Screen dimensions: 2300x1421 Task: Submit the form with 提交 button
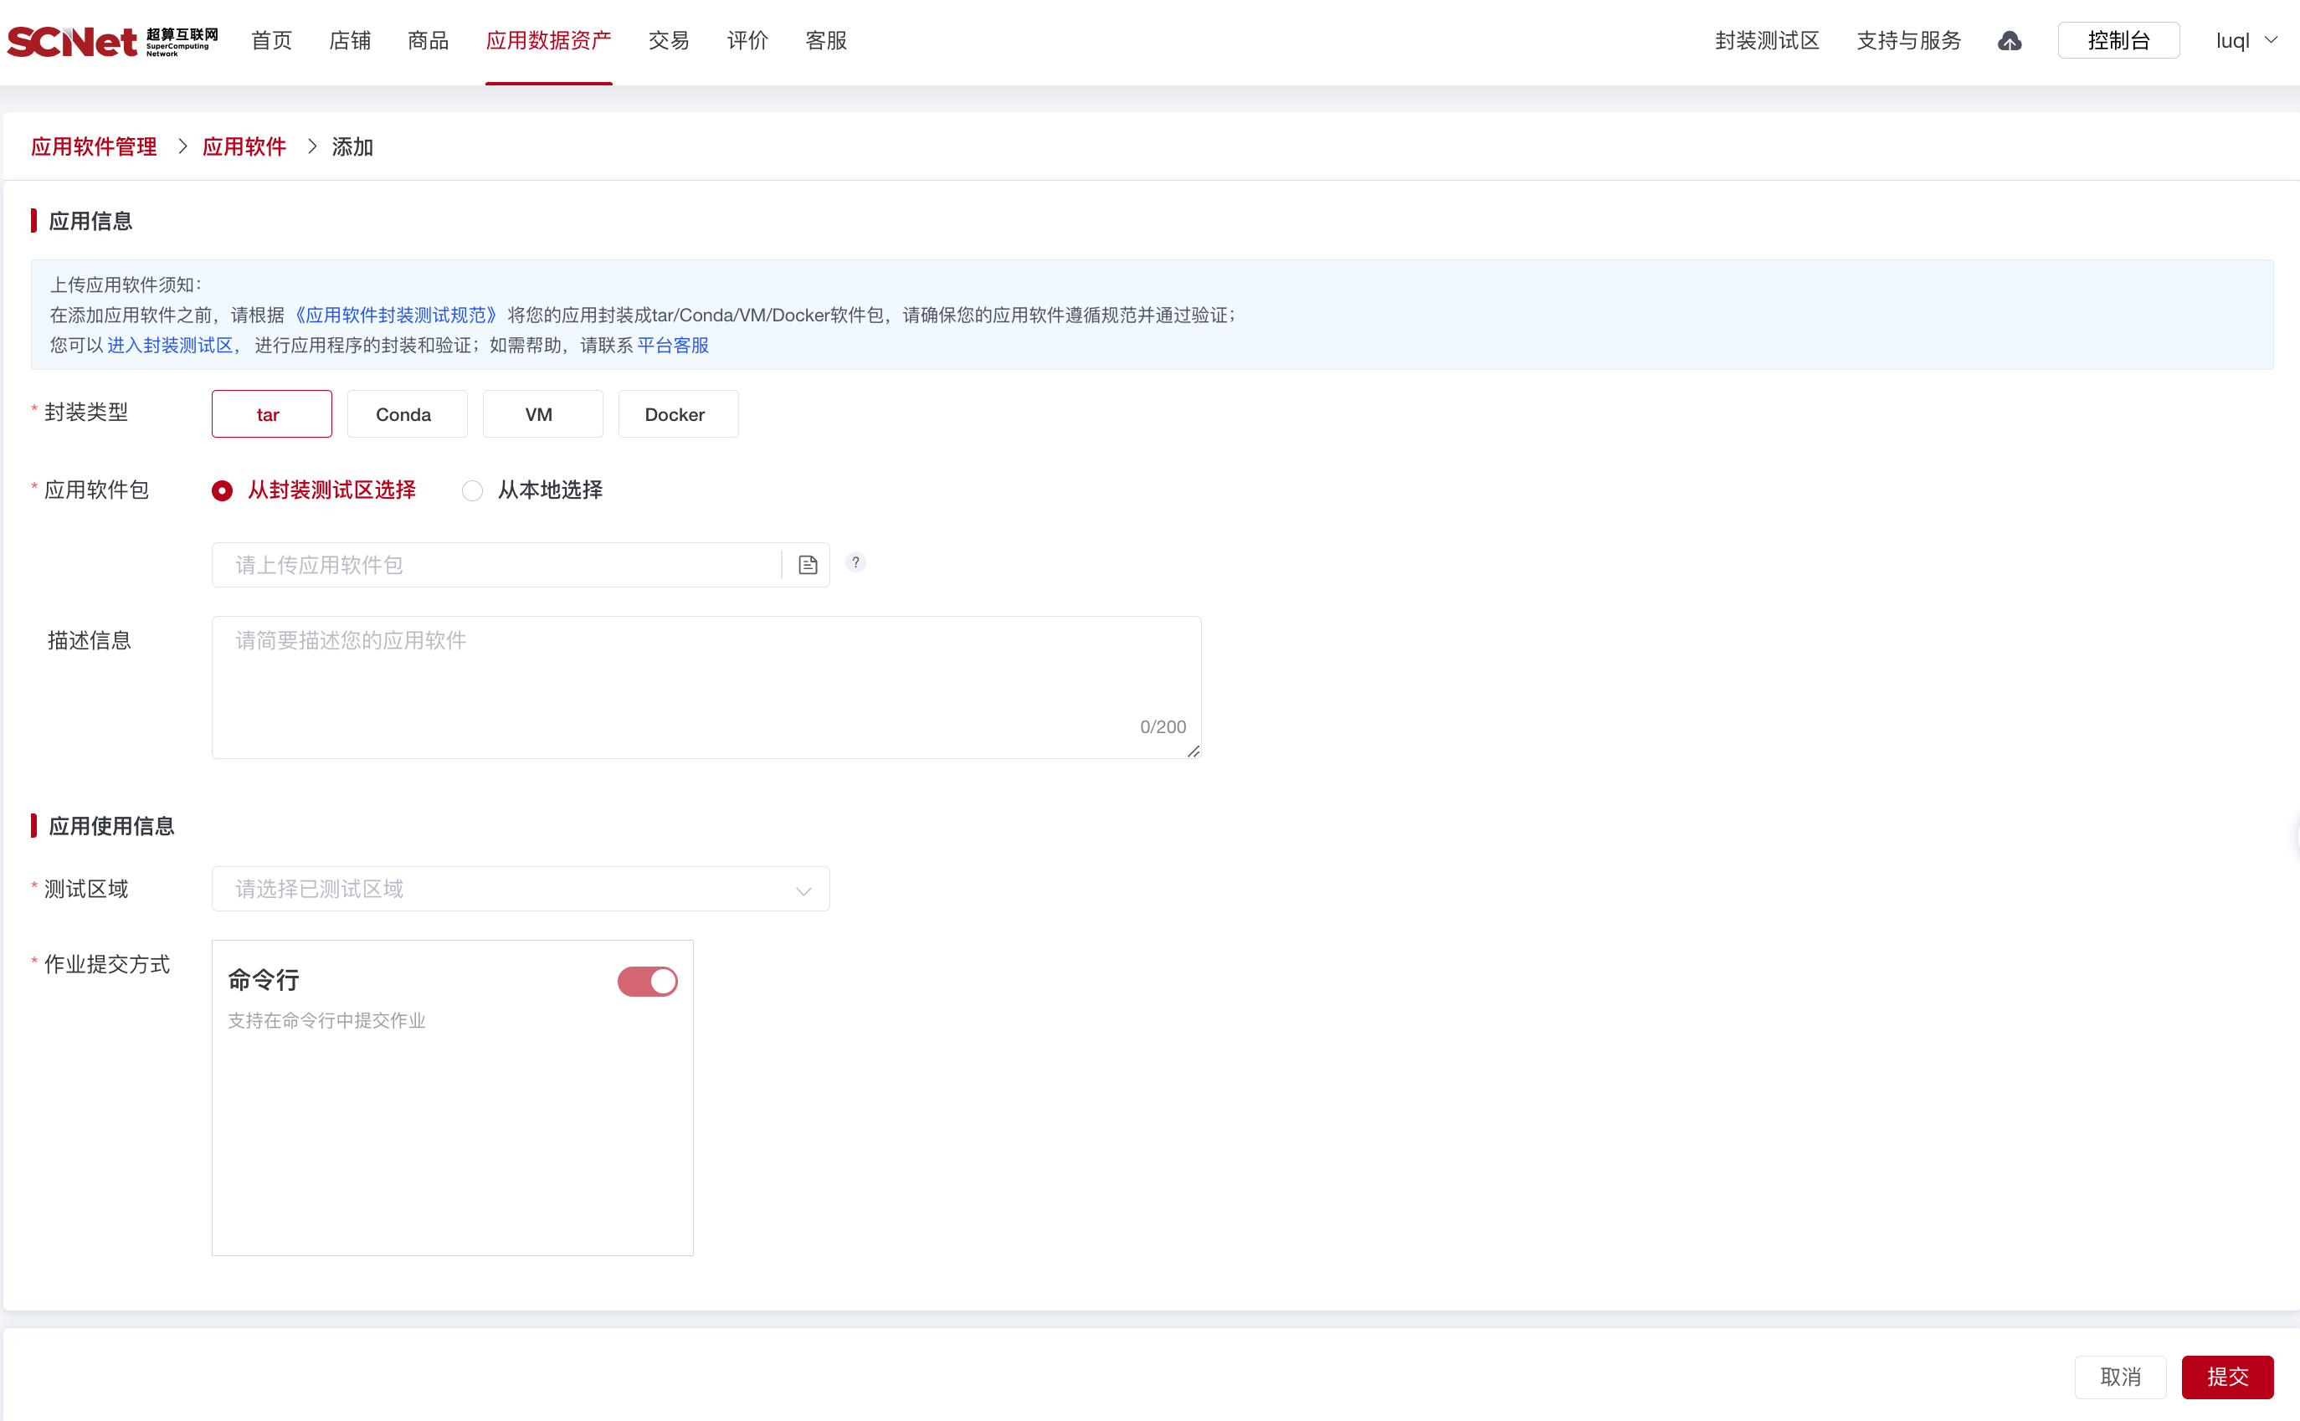[x=2228, y=1376]
